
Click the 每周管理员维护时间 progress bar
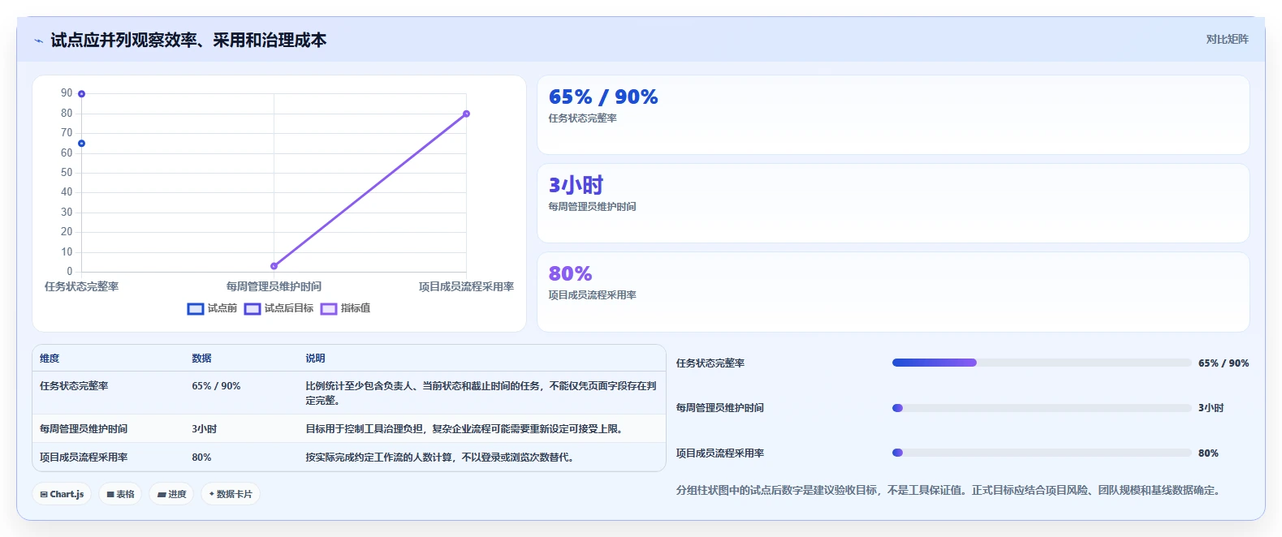coord(1042,408)
